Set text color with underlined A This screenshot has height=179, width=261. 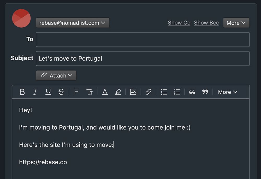(x=105, y=92)
